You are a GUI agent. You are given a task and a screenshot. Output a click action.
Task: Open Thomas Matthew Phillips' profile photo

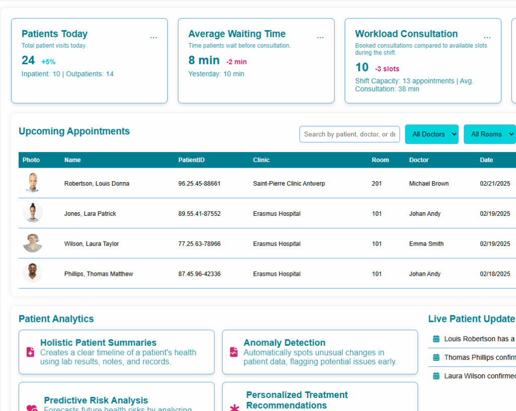33,273
